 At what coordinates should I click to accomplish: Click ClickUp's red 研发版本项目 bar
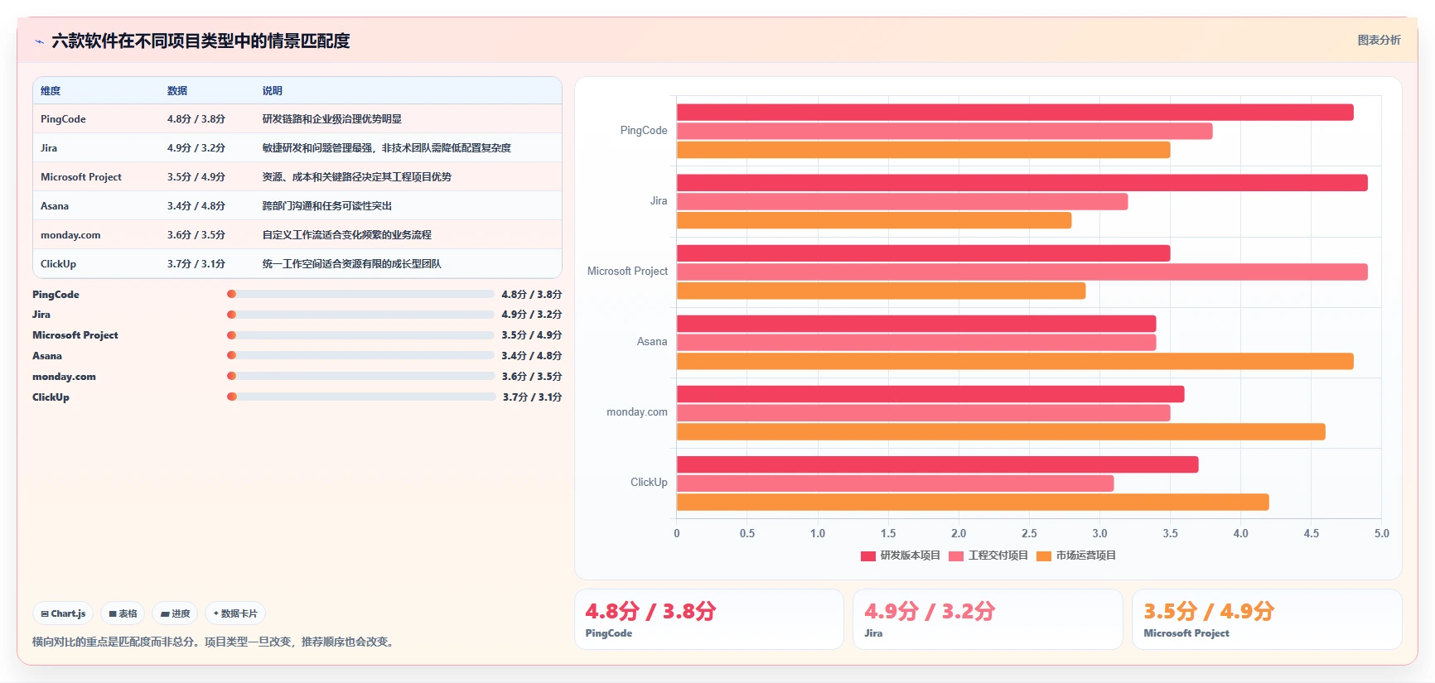938,464
